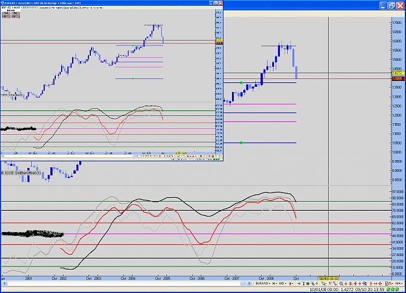
Task: Click the triple horizontal red lines tool
Action: pyautogui.click(x=355, y=283)
